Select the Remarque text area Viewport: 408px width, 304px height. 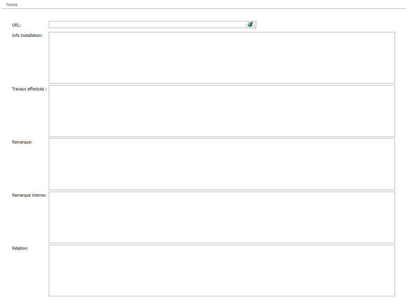[x=222, y=164]
